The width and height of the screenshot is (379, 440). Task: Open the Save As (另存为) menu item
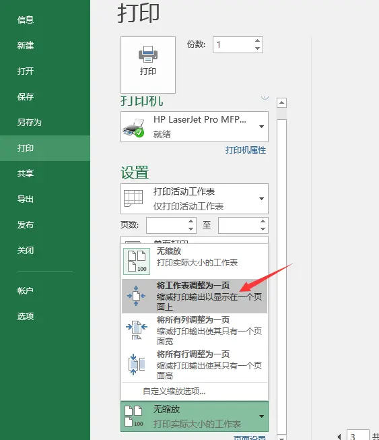click(x=29, y=123)
